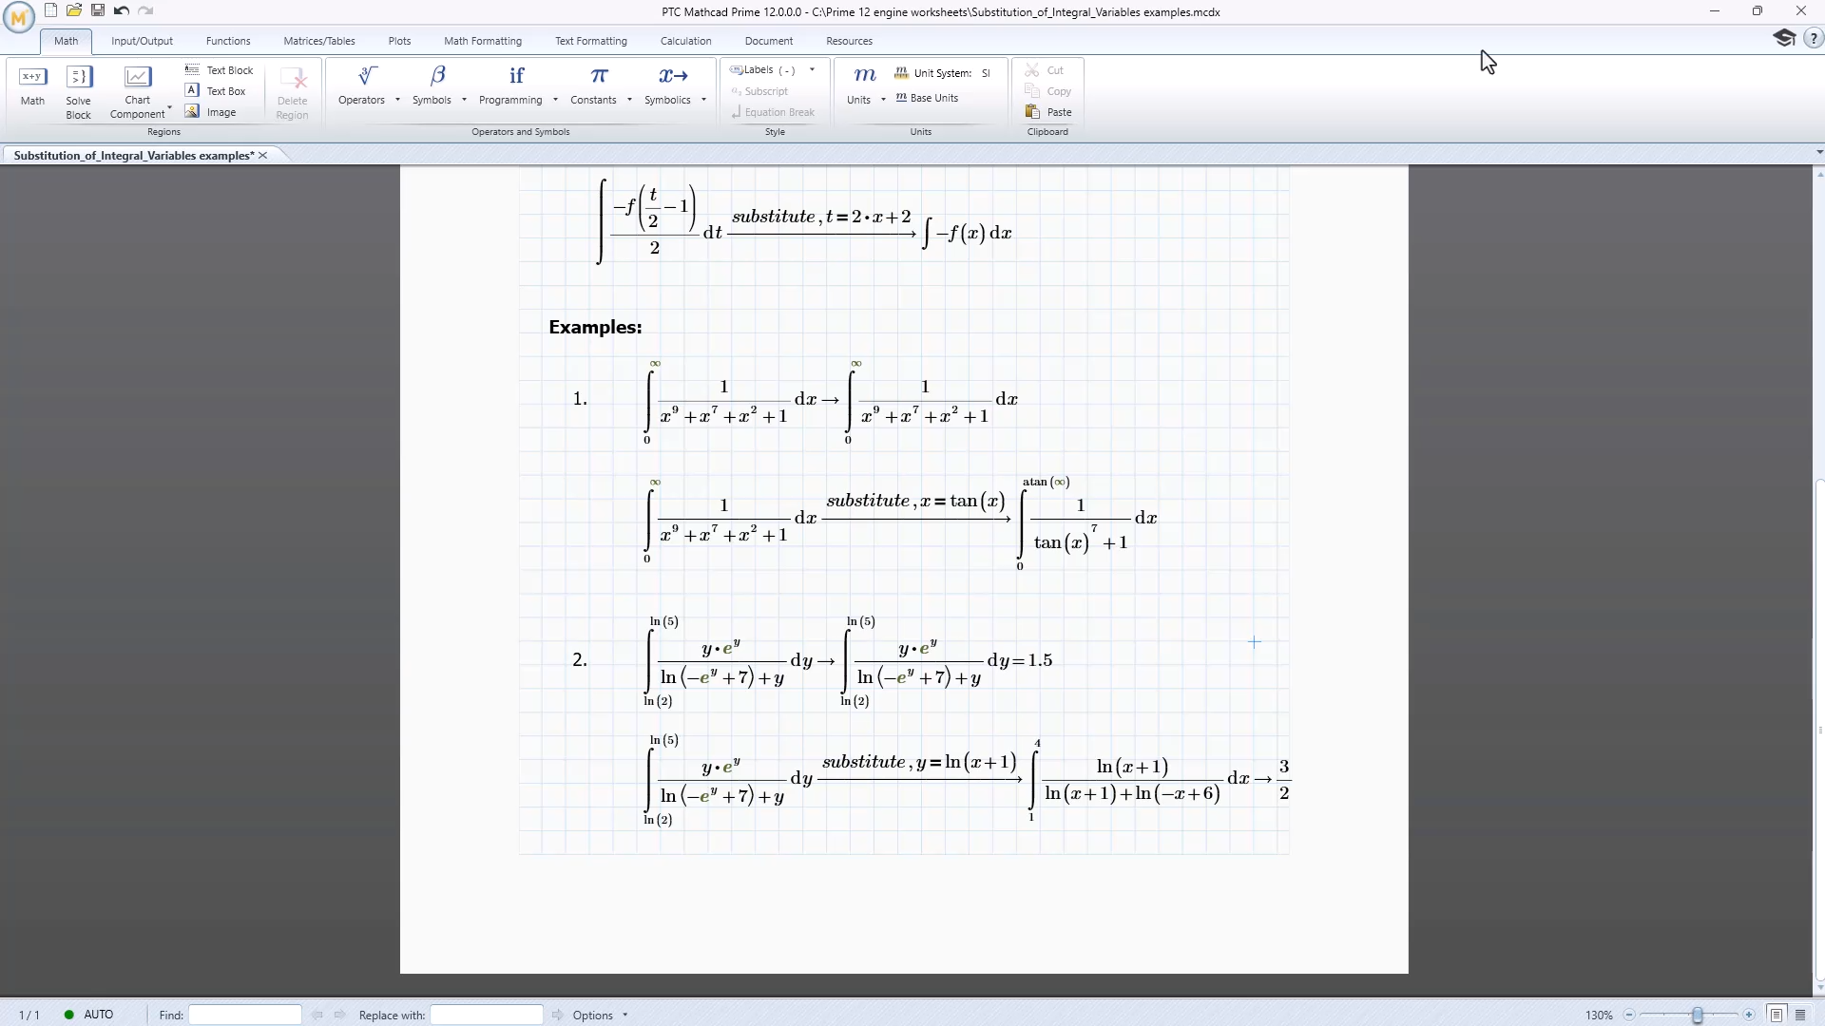Open the help question mark icon

pyautogui.click(x=1813, y=38)
